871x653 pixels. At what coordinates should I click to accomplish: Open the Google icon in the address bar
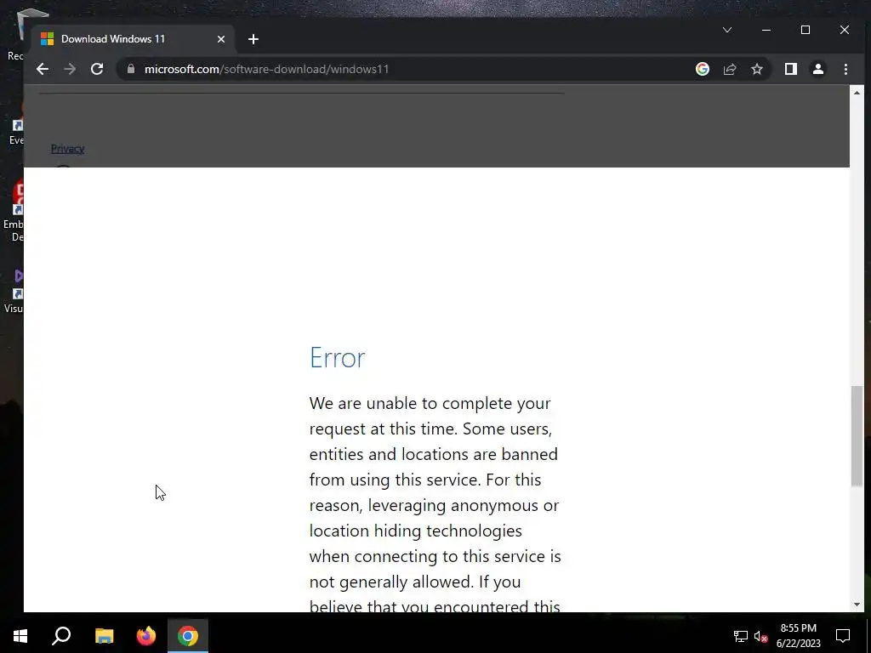click(x=702, y=69)
